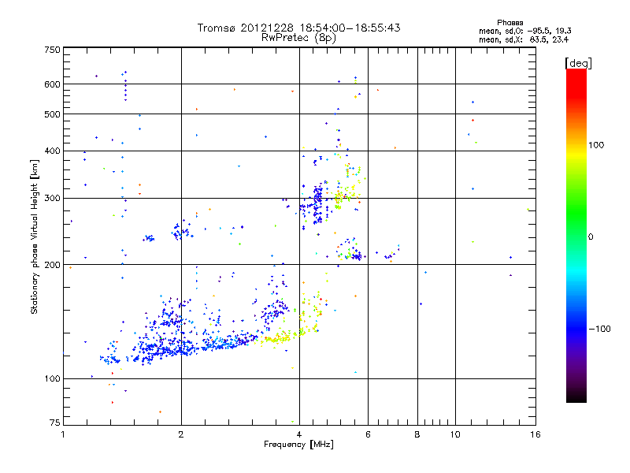This screenshot has width=630, height=473.
Task: Click the x-axis tick label '4'
Action: (299, 434)
